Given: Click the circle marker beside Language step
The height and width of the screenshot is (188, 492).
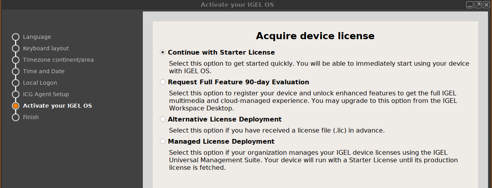Looking at the screenshot, I should (15, 37).
